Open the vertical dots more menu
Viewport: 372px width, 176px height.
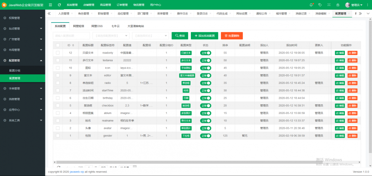pyautogui.click(x=368, y=5)
